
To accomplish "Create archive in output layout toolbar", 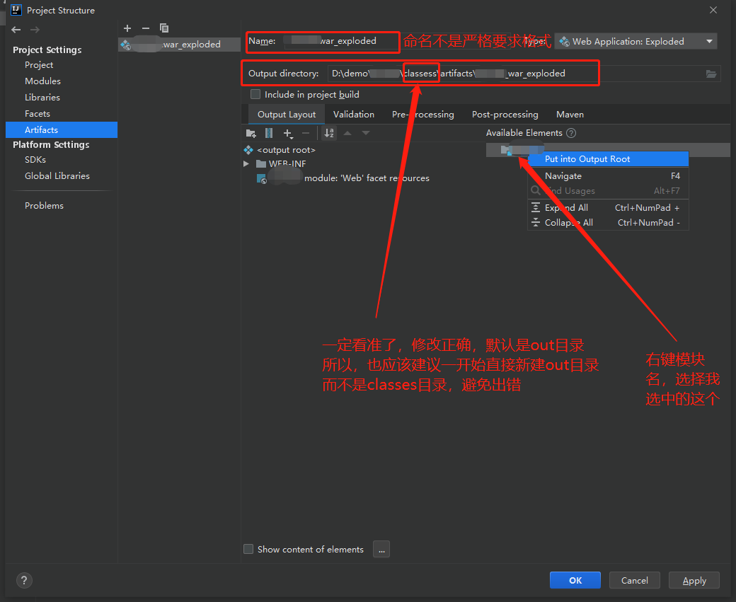I will (x=269, y=133).
